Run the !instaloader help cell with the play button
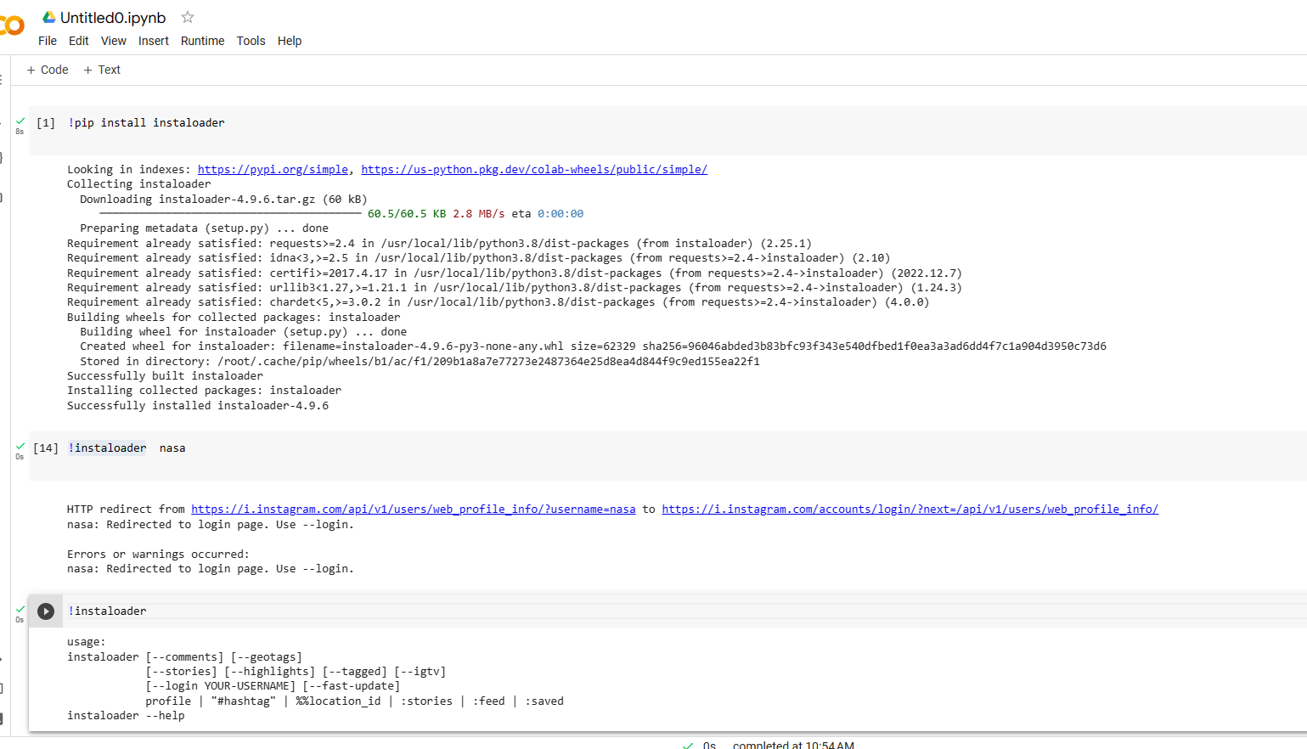The height and width of the screenshot is (749, 1307). point(46,611)
